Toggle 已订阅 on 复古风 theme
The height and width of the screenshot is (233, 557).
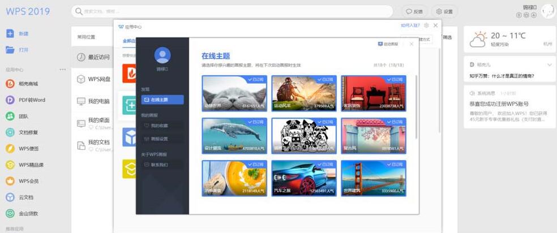[x=395, y=122]
